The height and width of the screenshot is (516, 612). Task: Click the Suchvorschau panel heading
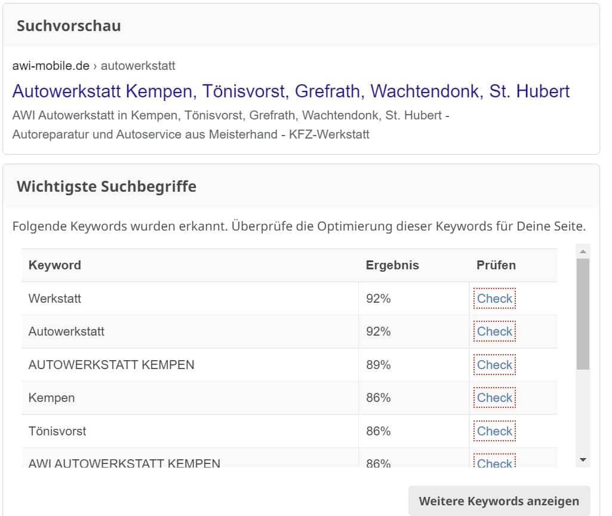[69, 26]
